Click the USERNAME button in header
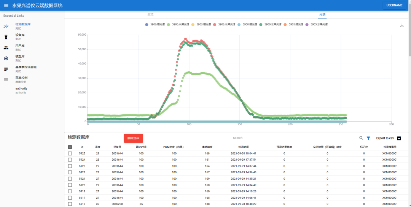The width and height of the screenshot is (411, 207). 394,5
